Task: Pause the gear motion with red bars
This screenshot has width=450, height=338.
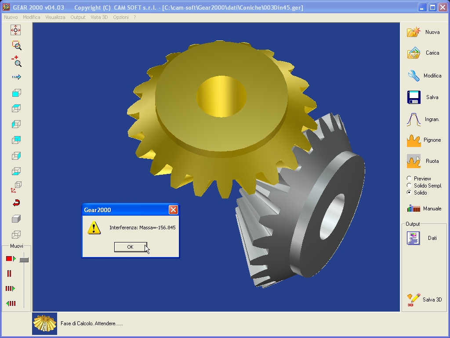Action: (9, 274)
